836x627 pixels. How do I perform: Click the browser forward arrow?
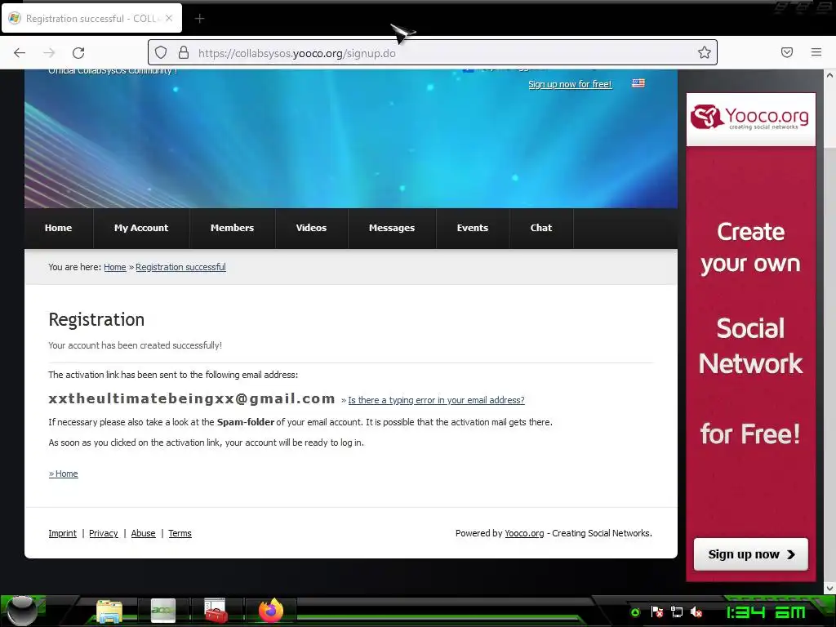49,53
